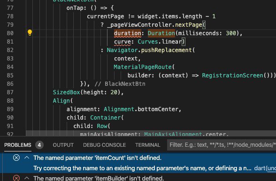
Task: Click 'currentPage' variable on line 78
Action: (x=106, y=16)
